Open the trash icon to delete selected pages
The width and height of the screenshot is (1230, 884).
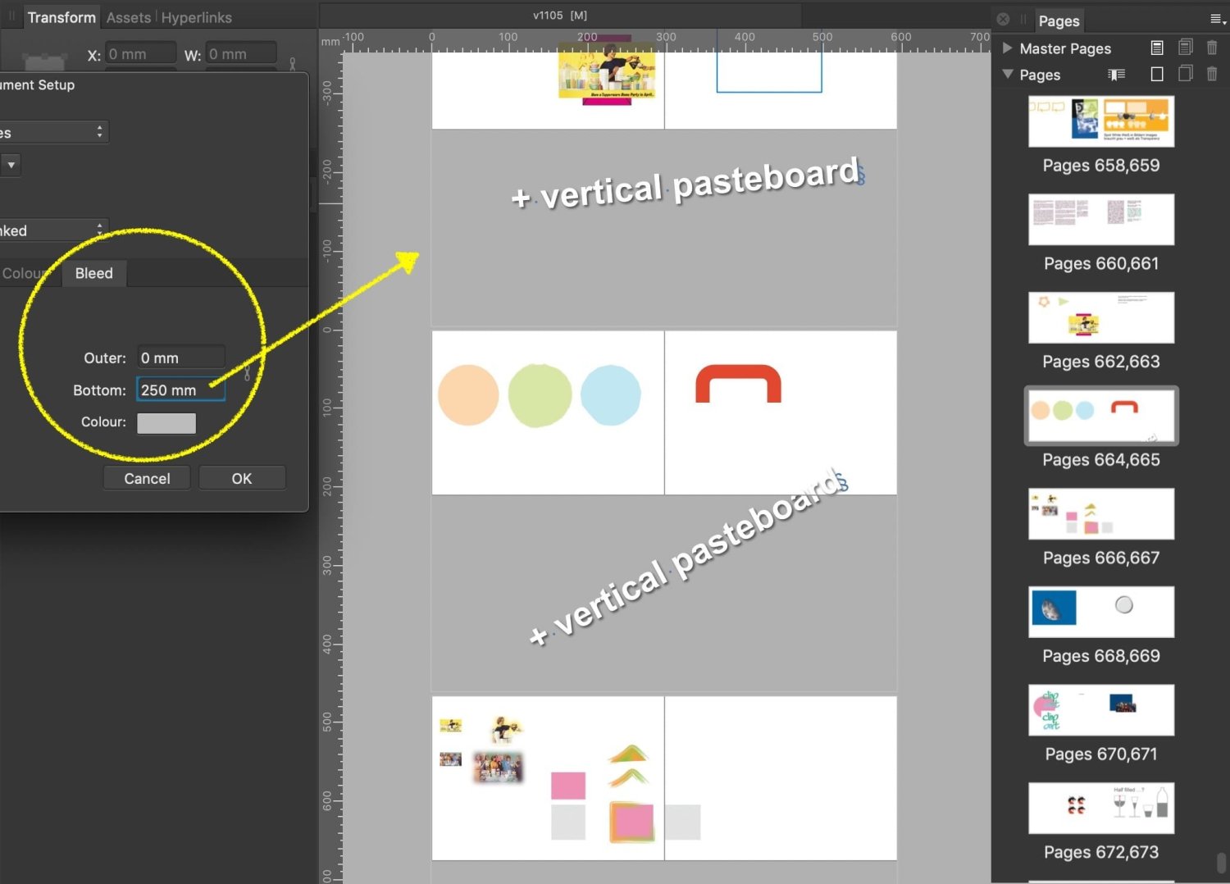tap(1213, 74)
